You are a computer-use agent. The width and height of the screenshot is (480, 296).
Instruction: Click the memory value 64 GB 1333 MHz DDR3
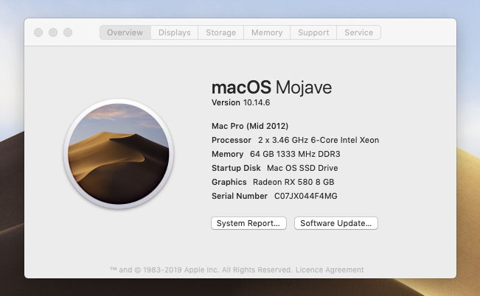(x=295, y=154)
